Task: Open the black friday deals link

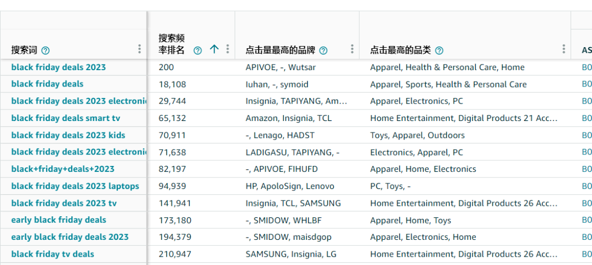Action: point(47,84)
